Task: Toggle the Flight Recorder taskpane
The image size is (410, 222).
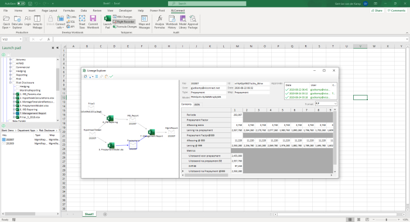Action: [x=124, y=22]
